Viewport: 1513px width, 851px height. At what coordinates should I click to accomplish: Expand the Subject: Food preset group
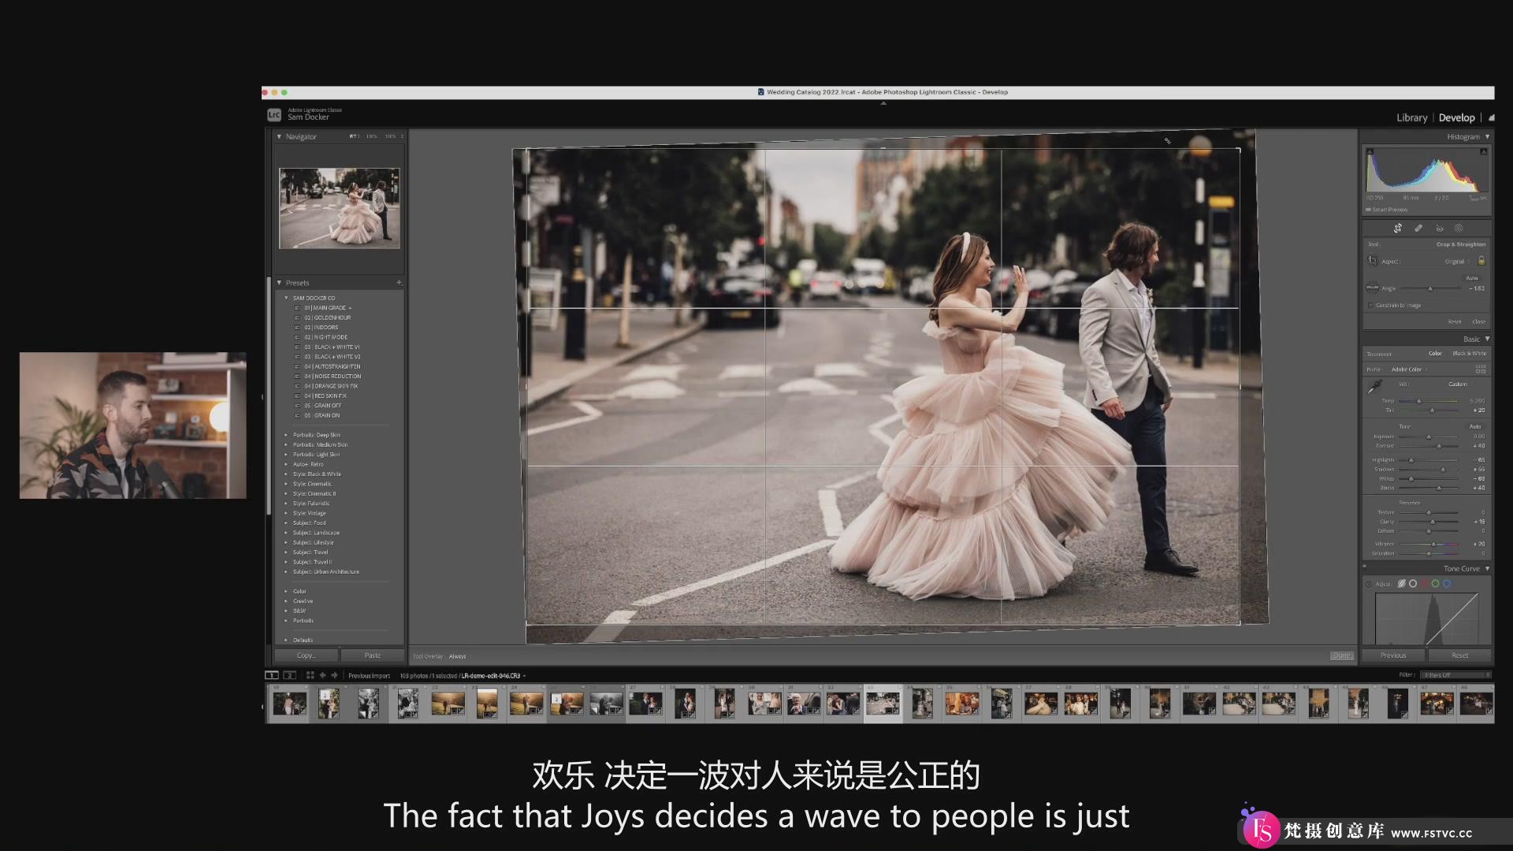click(x=286, y=522)
